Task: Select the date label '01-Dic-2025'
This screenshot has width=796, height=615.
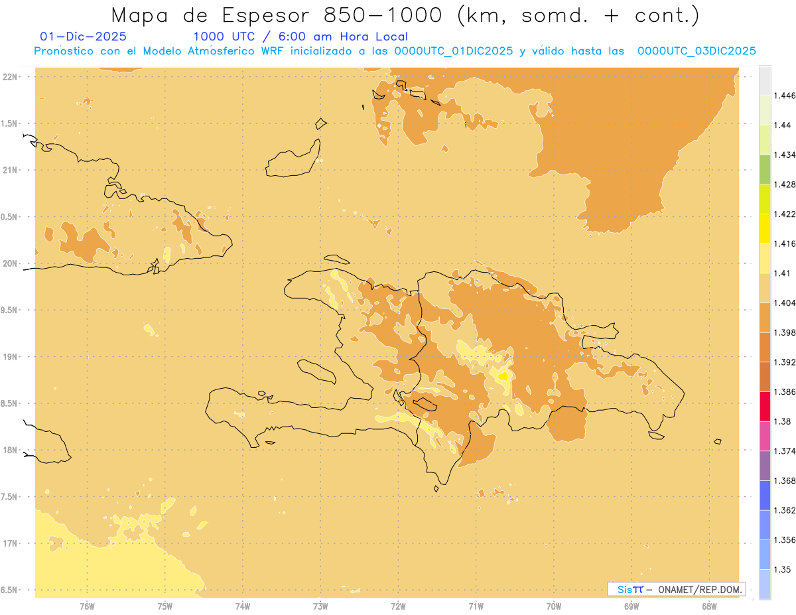Action: click(x=84, y=37)
